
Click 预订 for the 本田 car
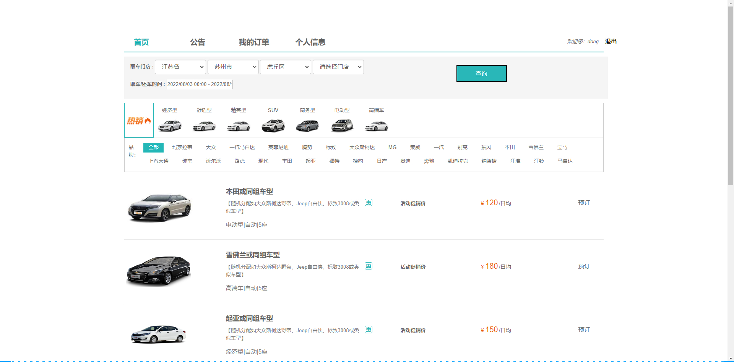tap(584, 203)
